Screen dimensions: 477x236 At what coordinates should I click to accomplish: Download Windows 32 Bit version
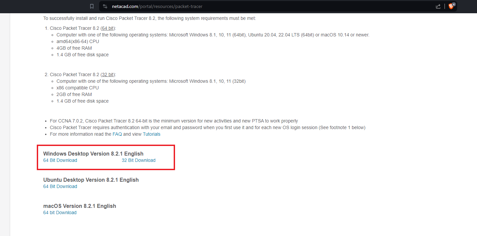(x=139, y=160)
